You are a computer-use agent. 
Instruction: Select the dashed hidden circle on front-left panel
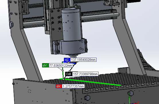[30, 91]
